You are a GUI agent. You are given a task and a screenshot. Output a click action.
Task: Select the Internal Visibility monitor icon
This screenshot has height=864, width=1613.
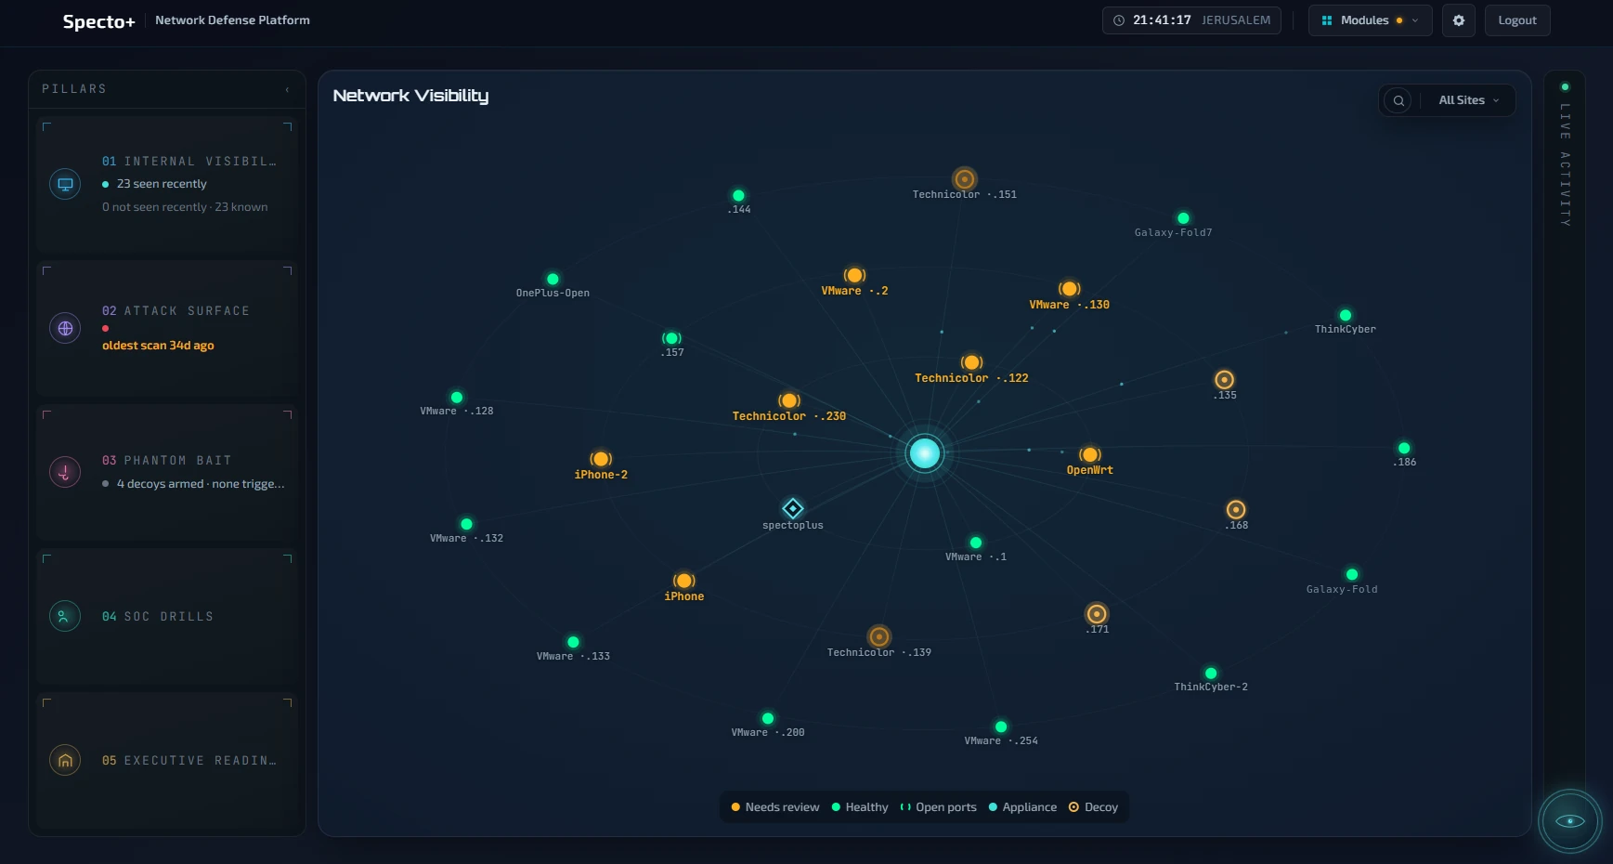(x=65, y=184)
